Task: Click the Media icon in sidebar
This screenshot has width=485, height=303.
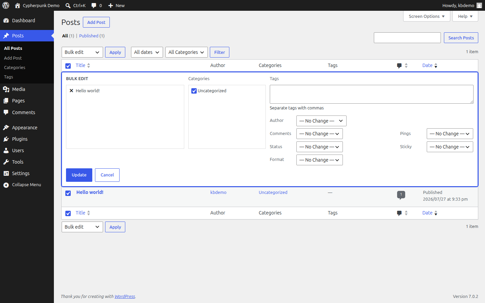Action: (x=6, y=89)
